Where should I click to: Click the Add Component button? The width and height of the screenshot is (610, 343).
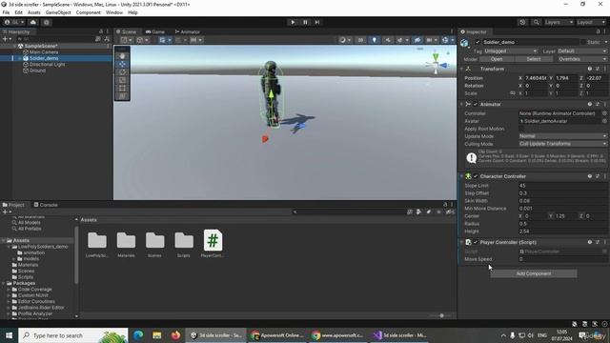(534, 273)
